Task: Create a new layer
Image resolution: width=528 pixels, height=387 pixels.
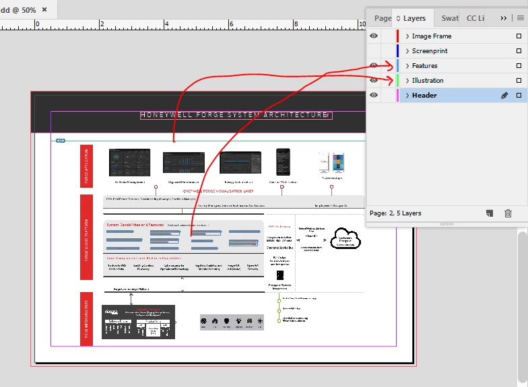Action: (490, 213)
